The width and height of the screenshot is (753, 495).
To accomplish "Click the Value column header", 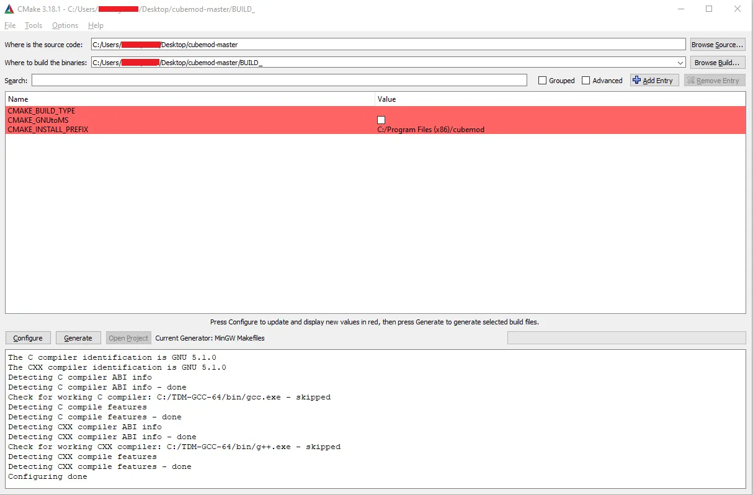I will 560,99.
